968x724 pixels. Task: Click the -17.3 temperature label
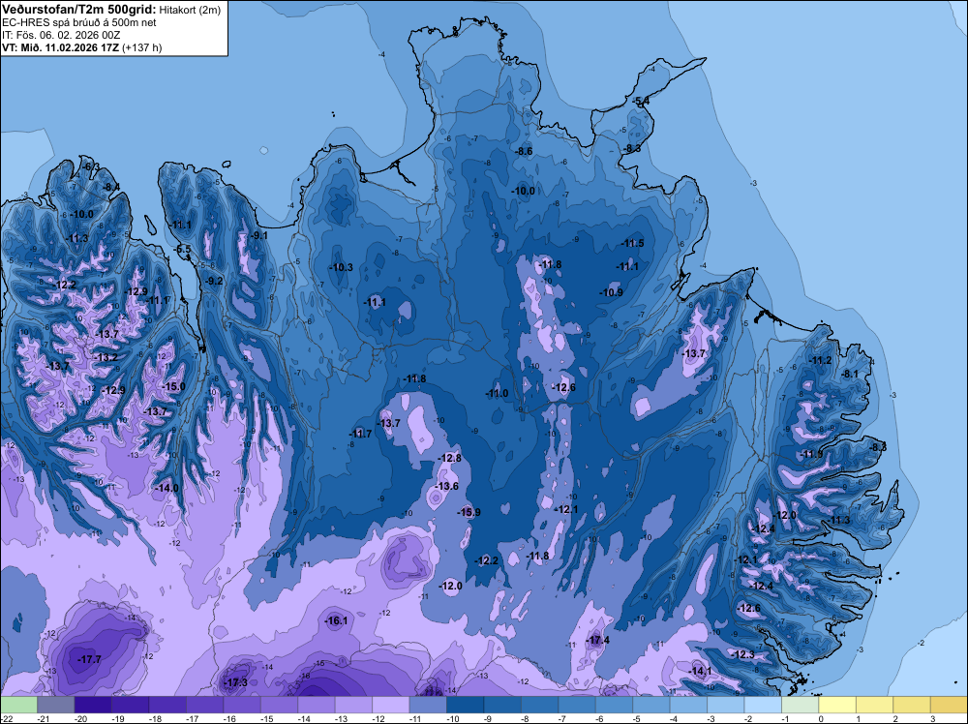click(x=236, y=682)
